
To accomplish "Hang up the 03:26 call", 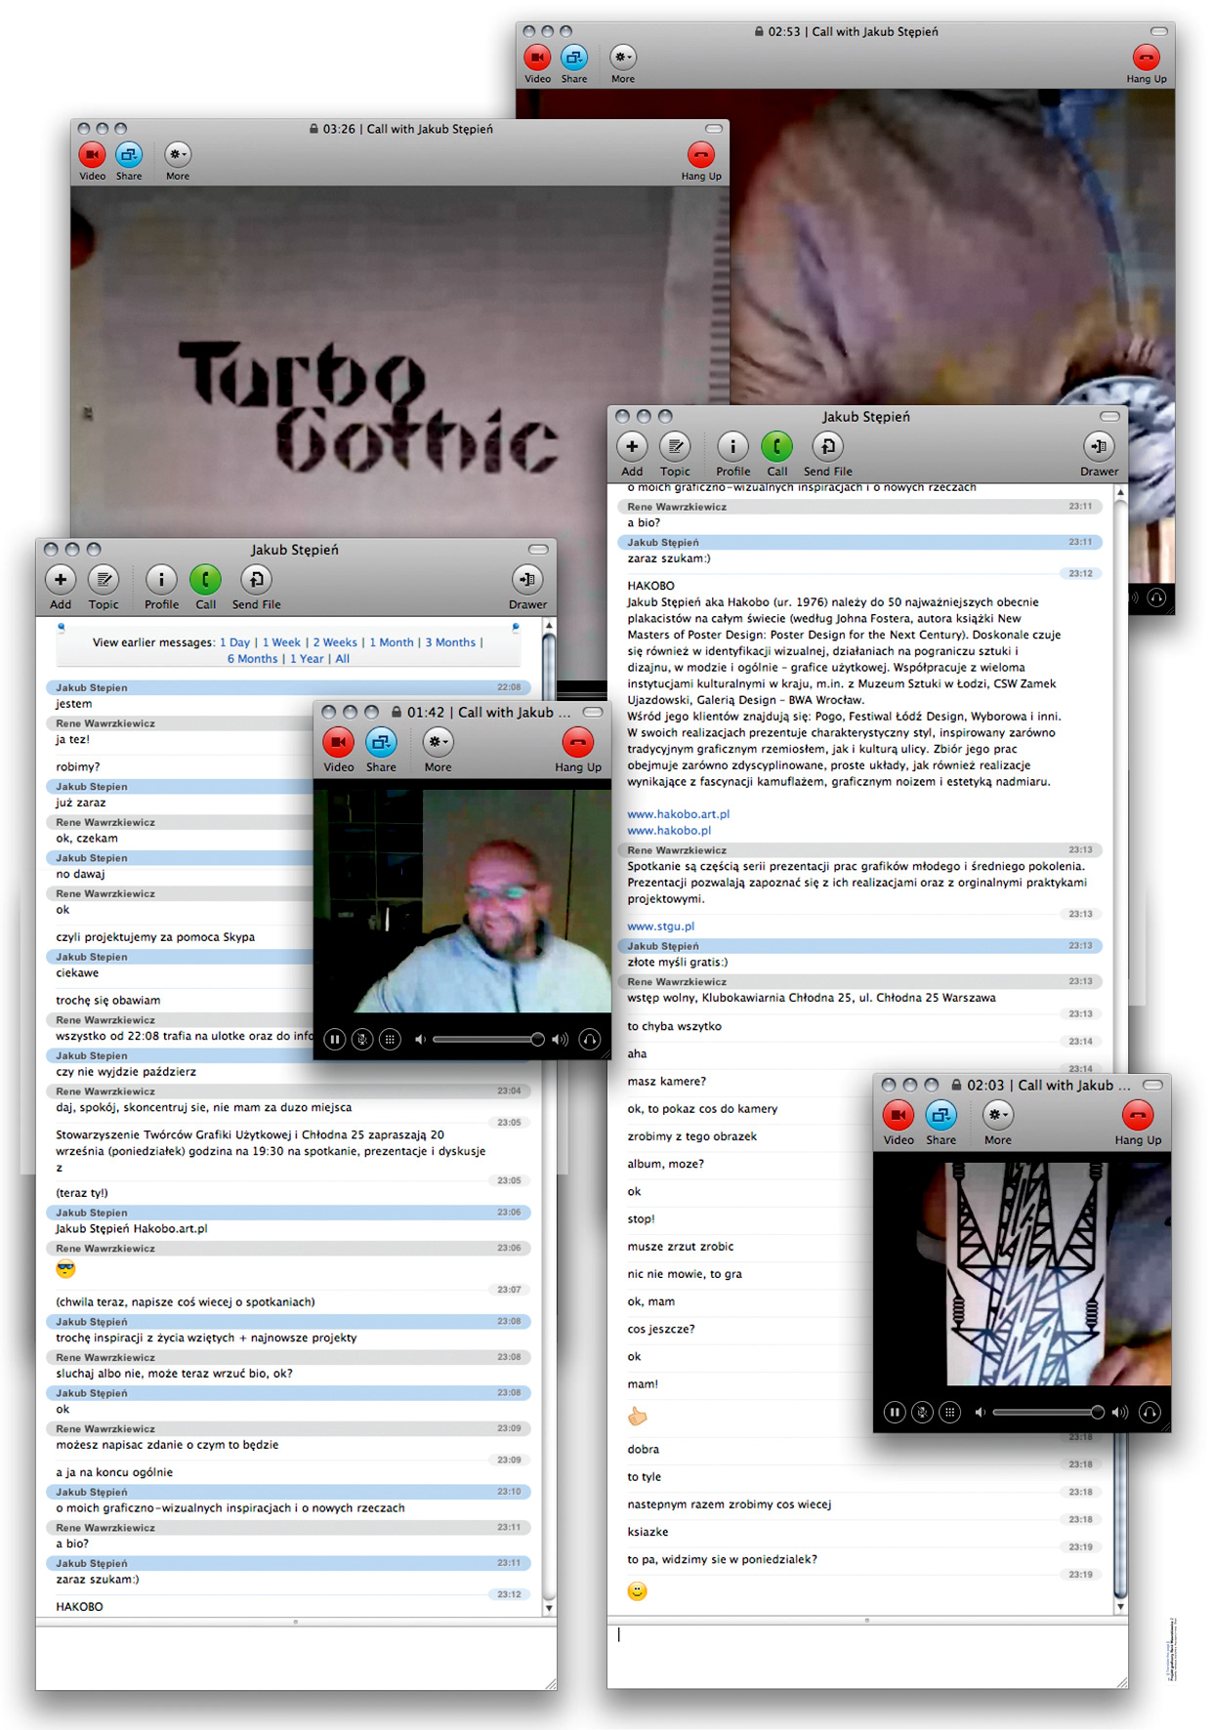I will (x=700, y=155).
